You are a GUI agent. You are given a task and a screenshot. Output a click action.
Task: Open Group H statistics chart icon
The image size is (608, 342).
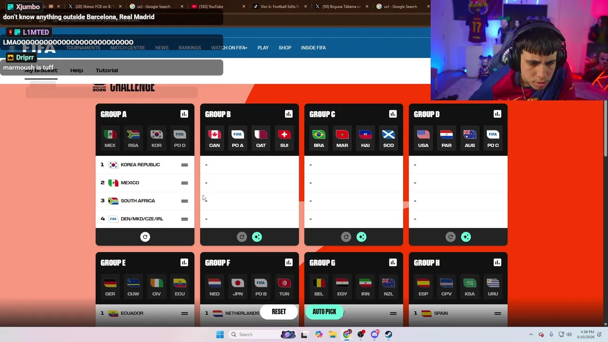pos(497,262)
